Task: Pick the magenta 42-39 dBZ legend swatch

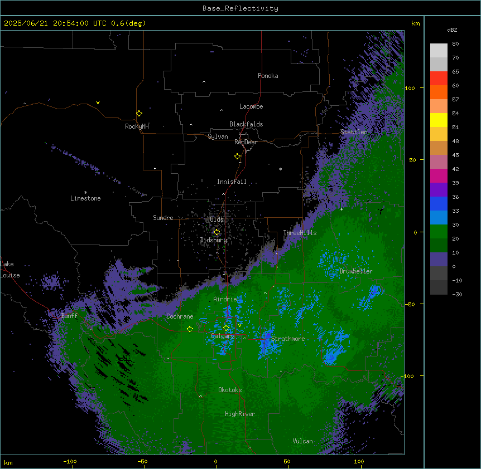Action: [439, 176]
